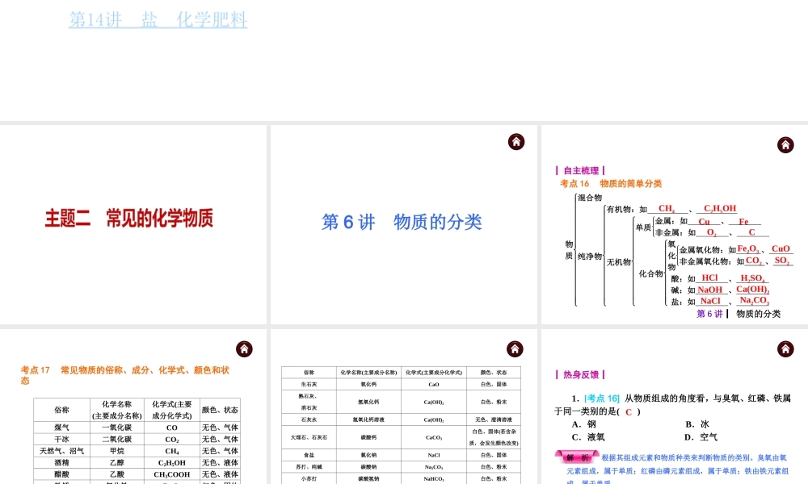The width and height of the screenshot is (808, 484).
Task: Open slide thumbnail 主题二 常见的化学物质
Action: click(133, 224)
